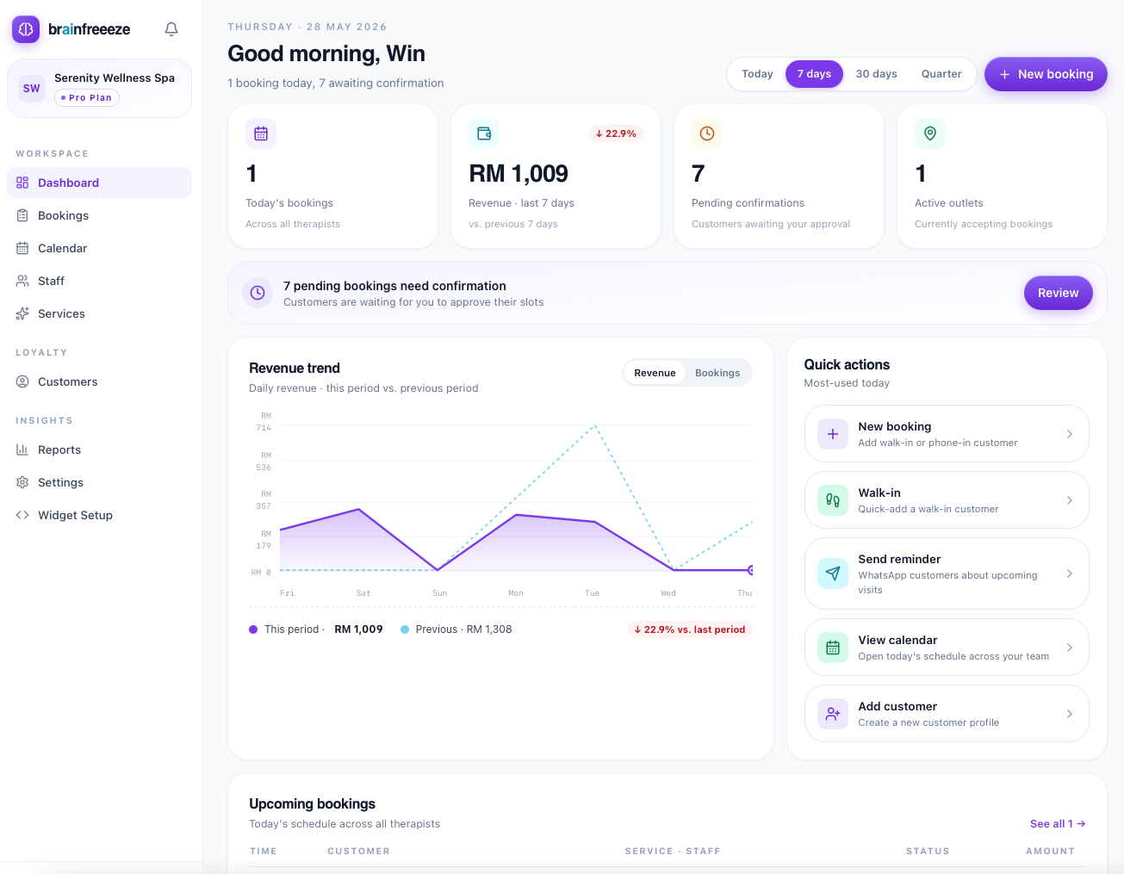Click the This period purple legend dot

click(253, 629)
